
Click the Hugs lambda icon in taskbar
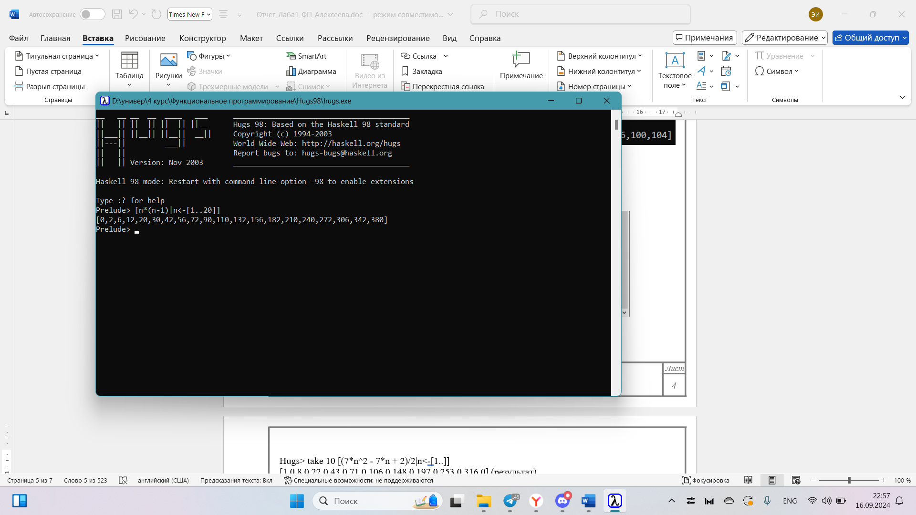pyautogui.click(x=614, y=501)
